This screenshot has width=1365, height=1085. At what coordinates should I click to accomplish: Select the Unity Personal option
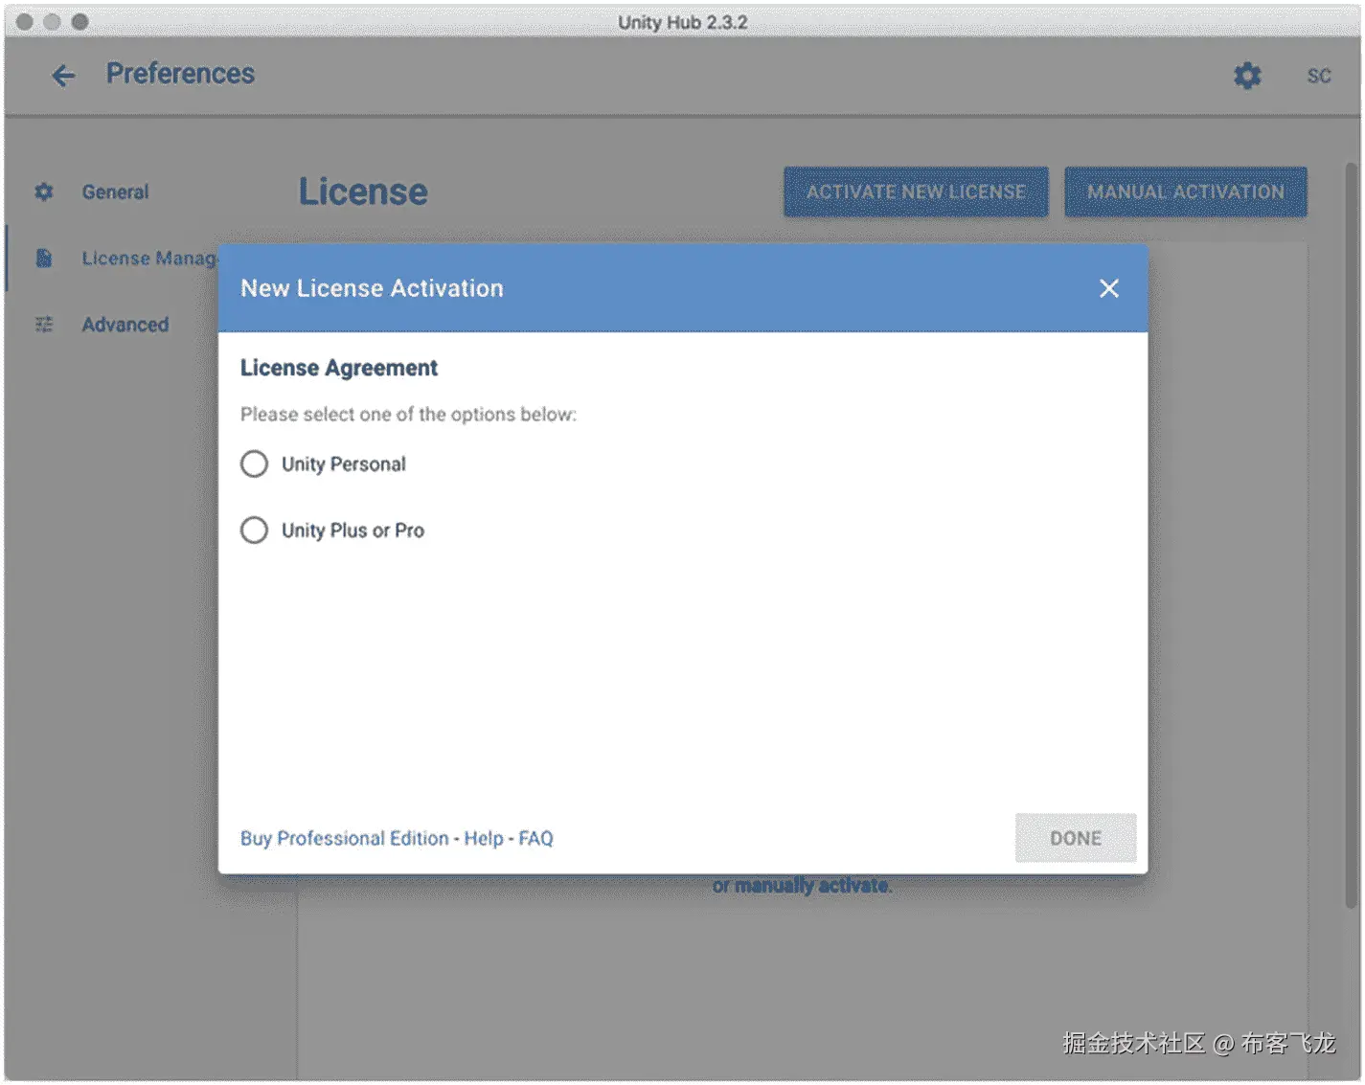tap(254, 464)
